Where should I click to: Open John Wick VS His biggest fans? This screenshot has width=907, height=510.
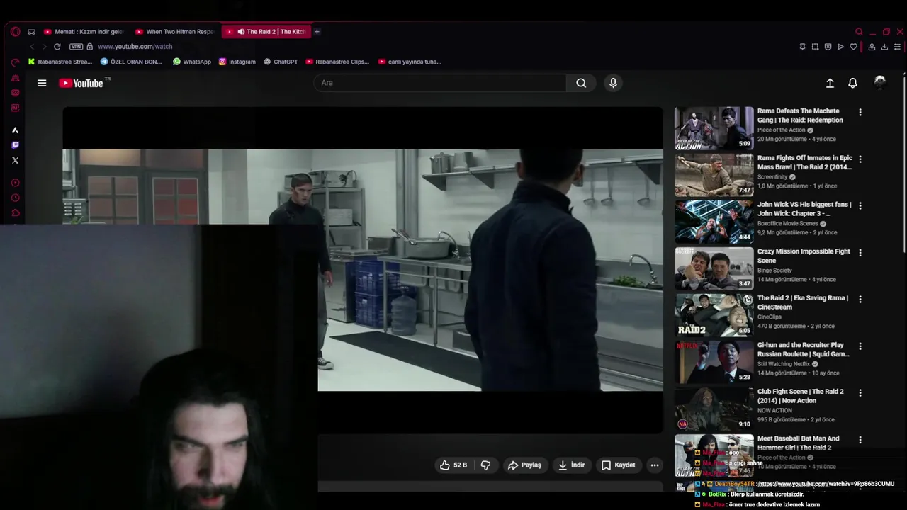coord(804,209)
